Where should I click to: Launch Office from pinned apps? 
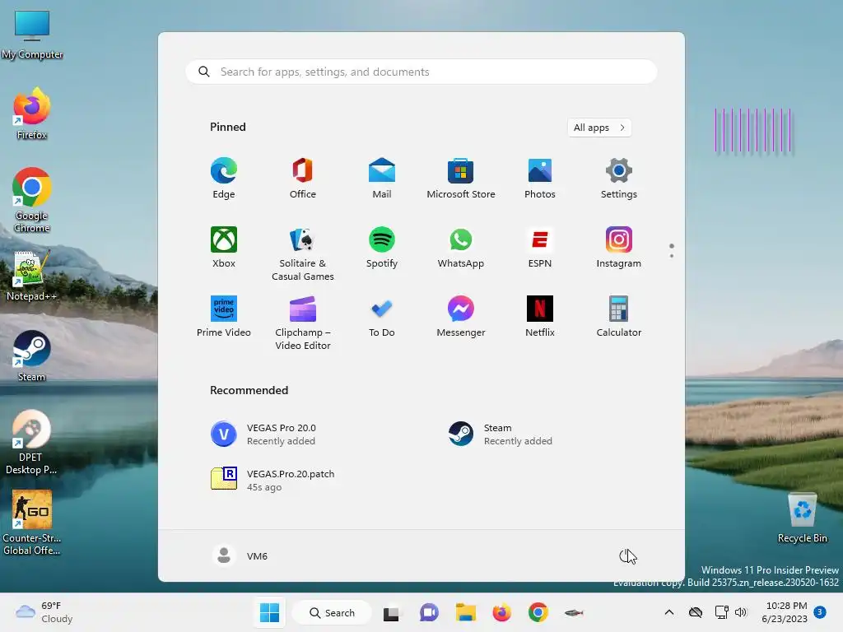(x=303, y=179)
